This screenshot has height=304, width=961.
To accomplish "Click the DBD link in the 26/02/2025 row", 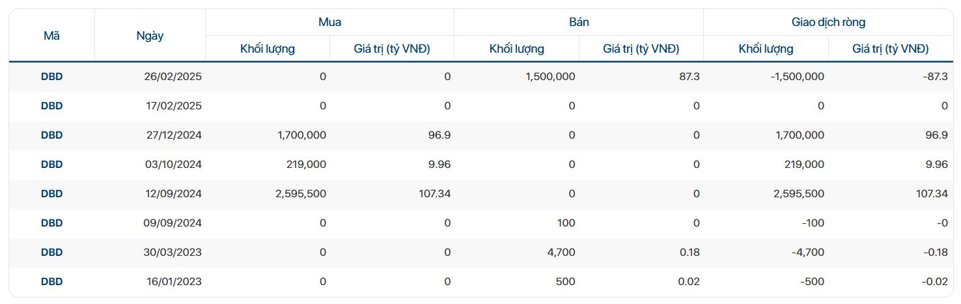I will pyautogui.click(x=52, y=77).
